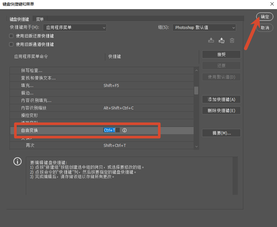Close the keyboard shortcuts dialog window
Screen dimensions: 277x227
pos(272,4)
